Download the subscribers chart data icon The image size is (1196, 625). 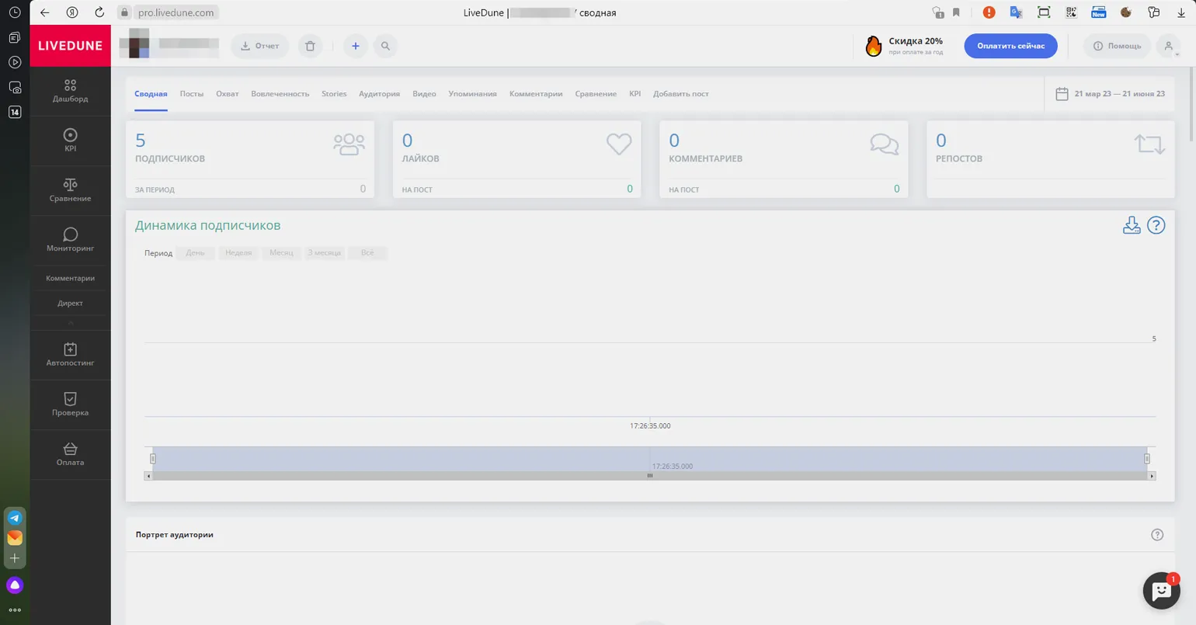1132,225
